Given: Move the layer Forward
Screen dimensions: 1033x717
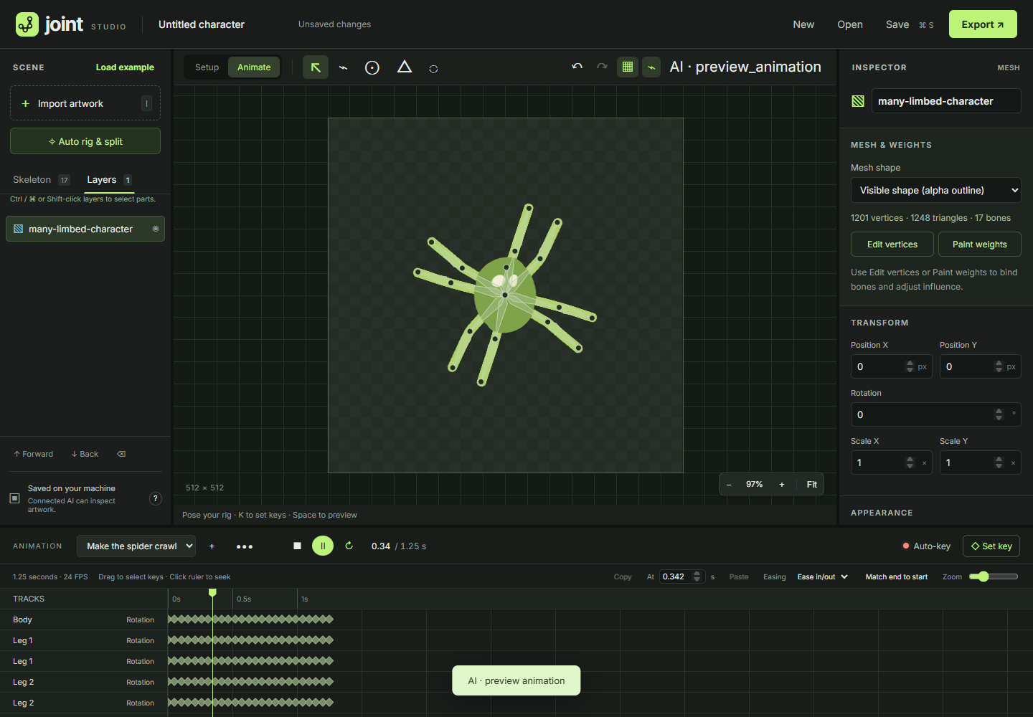Looking at the screenshot, I should pos(33,454).
